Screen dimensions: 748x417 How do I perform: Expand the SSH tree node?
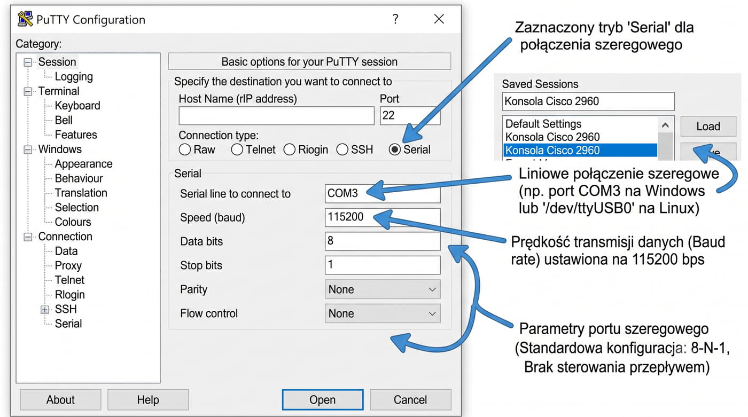point(45,309)
